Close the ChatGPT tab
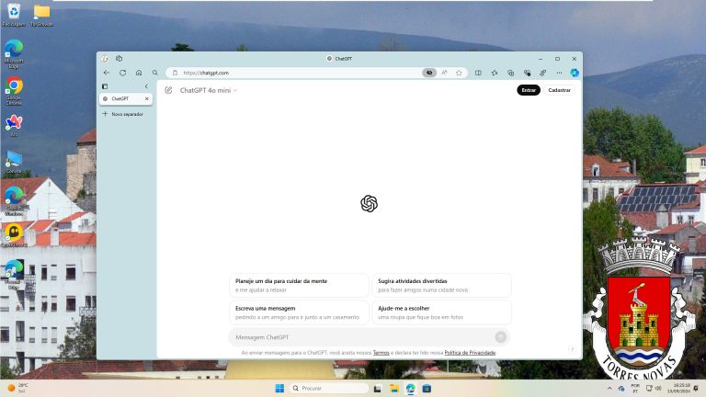Image resolution: width=706 pixels, height=397 pixels. [147, 98]
